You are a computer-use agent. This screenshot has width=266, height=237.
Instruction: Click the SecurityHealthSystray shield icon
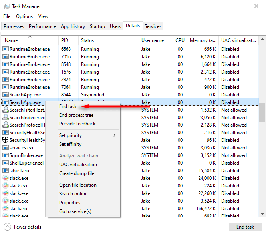point(6,140)
